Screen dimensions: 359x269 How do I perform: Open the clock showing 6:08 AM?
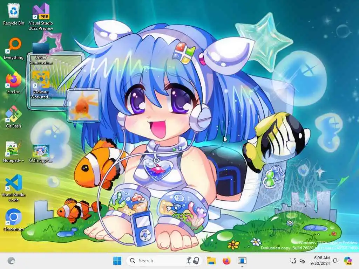[x=320, y=261]
